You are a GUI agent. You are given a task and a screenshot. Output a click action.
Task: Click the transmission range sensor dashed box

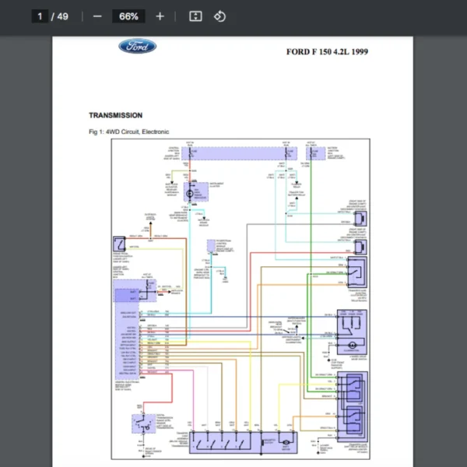pyautogui.click(x=142, y=423)
